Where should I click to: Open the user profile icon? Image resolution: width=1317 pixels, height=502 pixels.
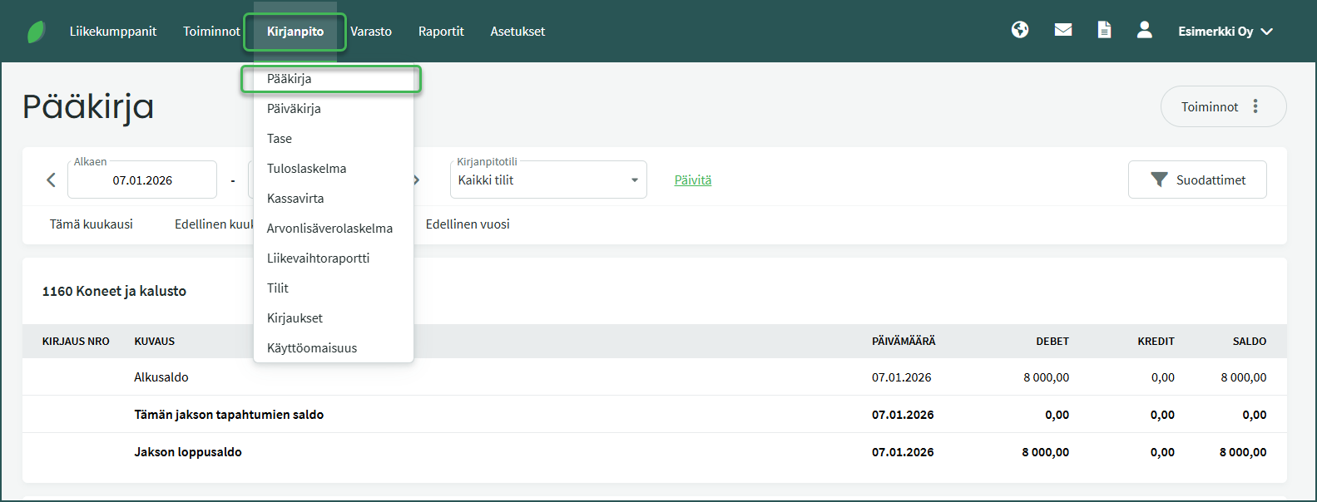1145,30
